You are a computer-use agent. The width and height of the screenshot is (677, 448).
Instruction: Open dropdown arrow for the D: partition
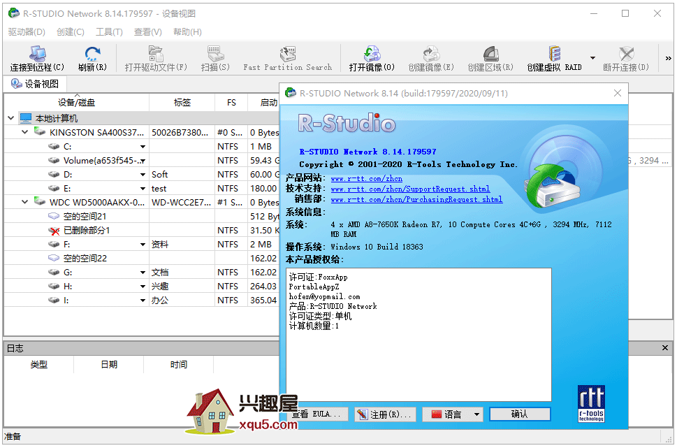click(143, 175)
